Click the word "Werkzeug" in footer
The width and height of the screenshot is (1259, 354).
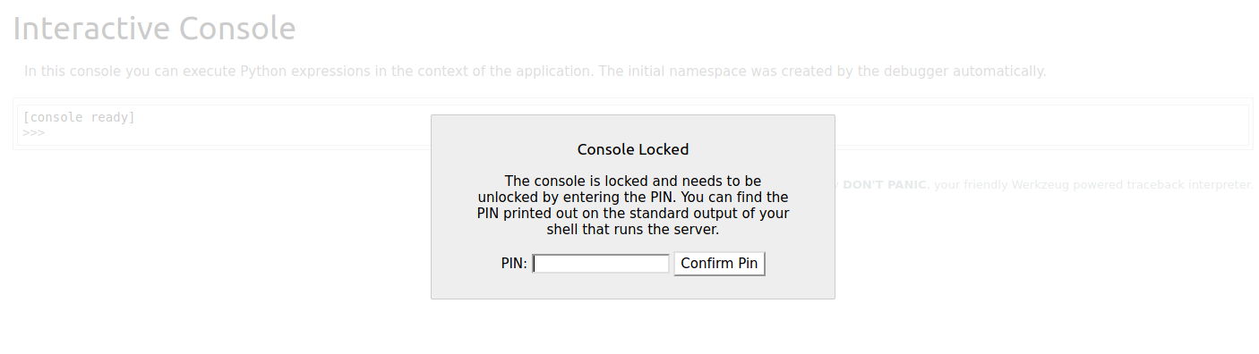point(1040,185)
